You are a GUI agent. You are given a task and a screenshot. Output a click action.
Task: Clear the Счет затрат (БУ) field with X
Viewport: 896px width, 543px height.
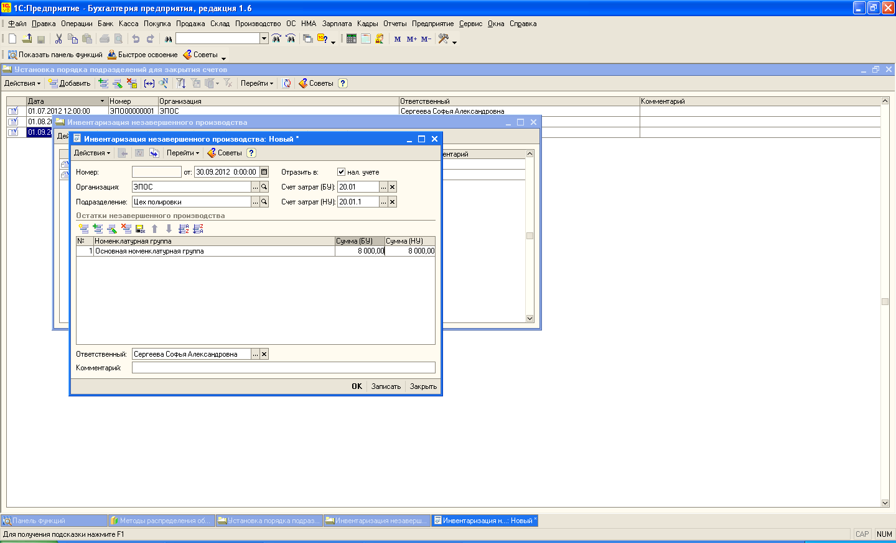[x=392, y=187]
